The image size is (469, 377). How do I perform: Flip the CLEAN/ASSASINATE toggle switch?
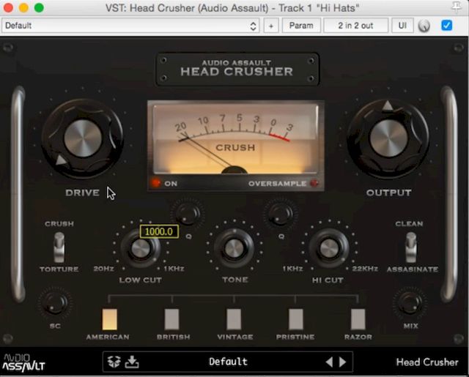tap(411, 247)
